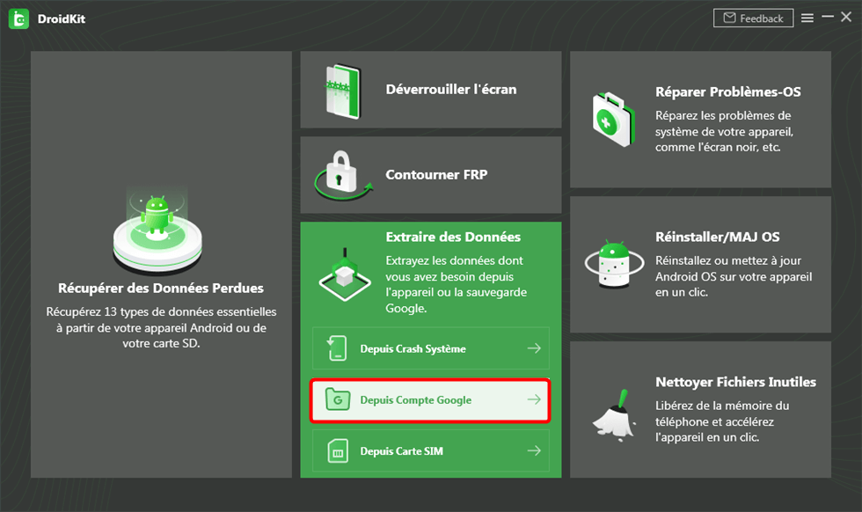The image size is (862, 512).
Task: Click the first-aid kit repair icon
Action: click(x=614, y=120)
